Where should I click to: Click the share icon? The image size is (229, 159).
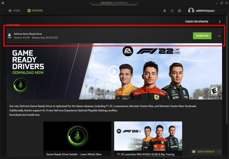point(172,11)
